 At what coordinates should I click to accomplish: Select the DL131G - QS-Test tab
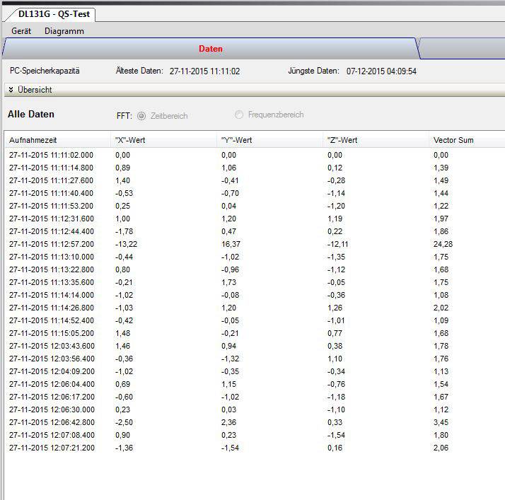[48, 14]
